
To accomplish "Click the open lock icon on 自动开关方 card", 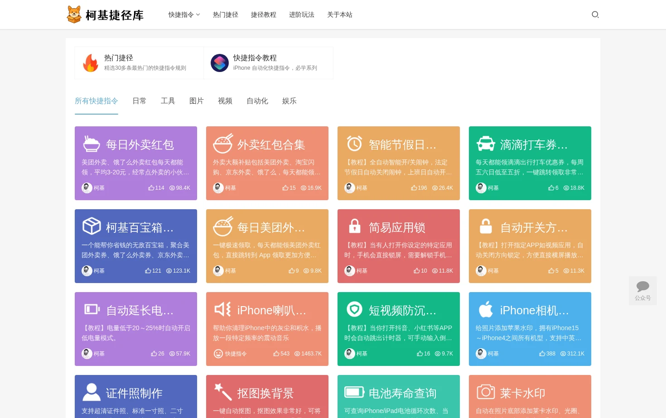I will tap(486, 226).
